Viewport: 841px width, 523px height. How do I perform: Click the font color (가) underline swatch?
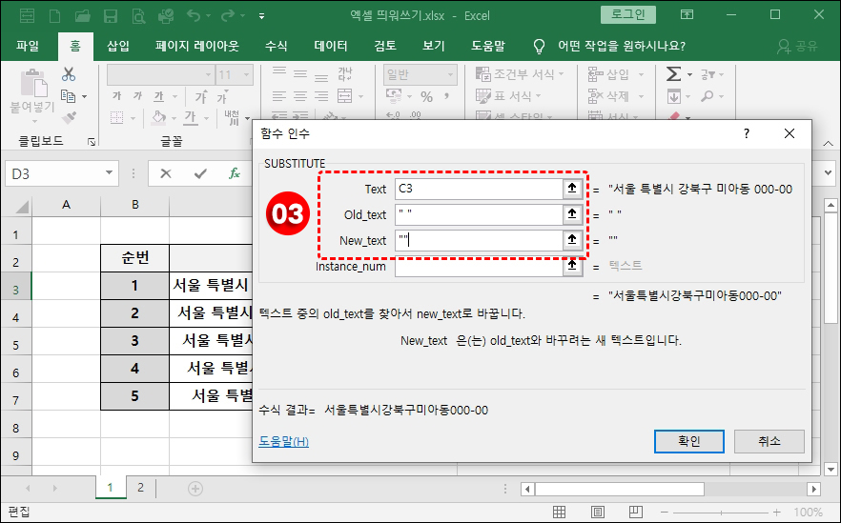191,117
